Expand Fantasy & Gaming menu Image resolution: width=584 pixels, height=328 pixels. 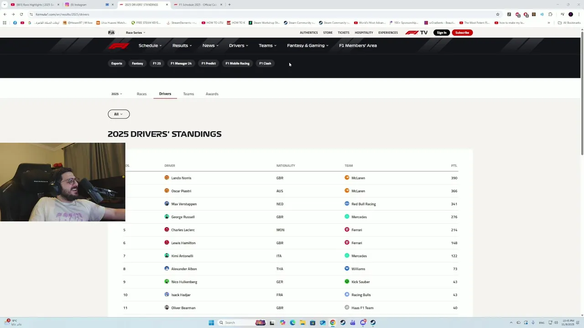click(308, 46)
